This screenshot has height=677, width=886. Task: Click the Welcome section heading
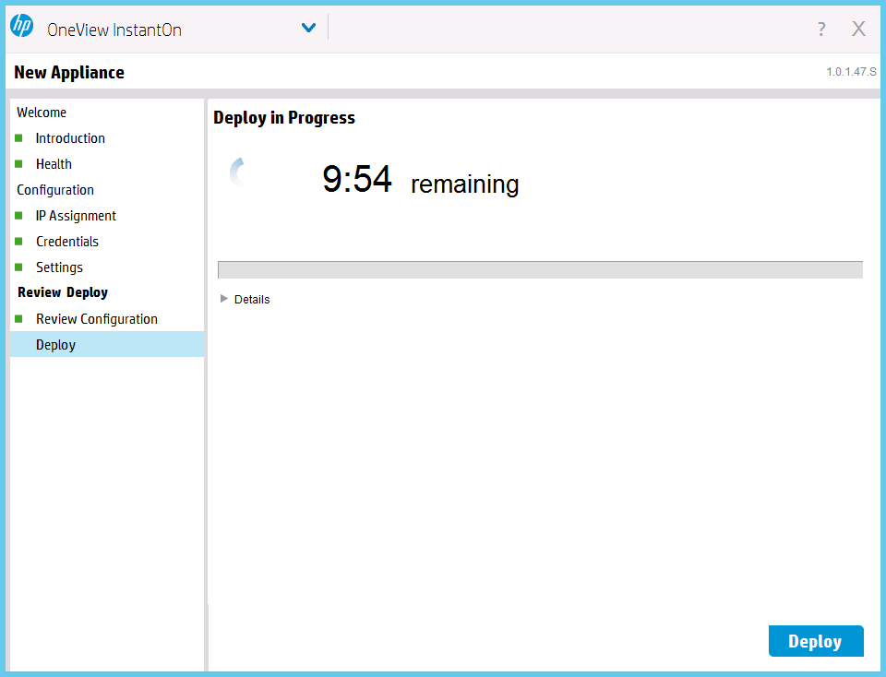(42, 113)
